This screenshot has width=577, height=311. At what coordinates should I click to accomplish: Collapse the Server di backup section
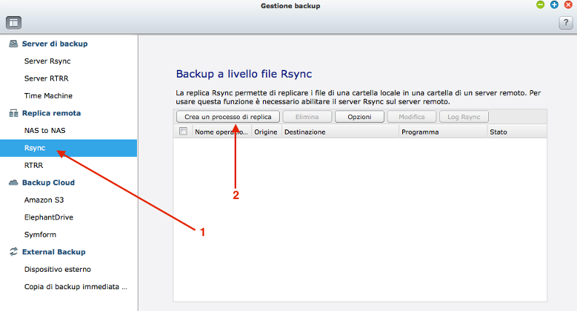tap(55, 44)
